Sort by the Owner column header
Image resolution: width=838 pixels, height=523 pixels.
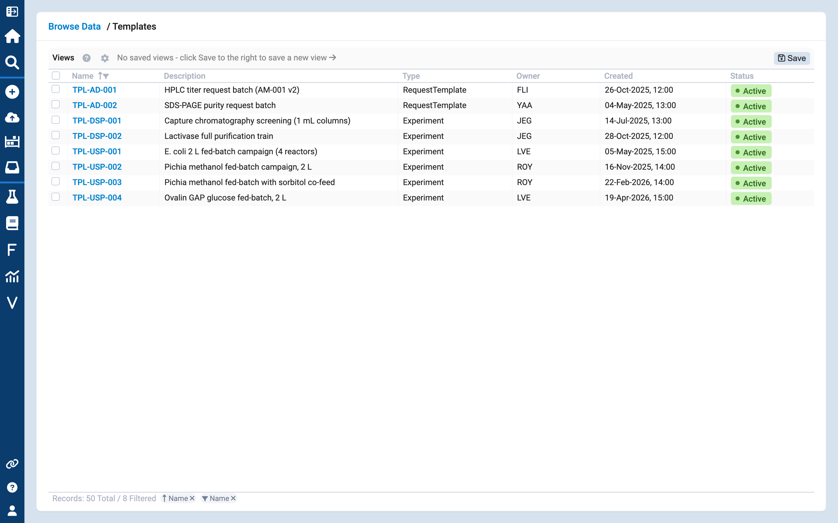tap(528, 76)
